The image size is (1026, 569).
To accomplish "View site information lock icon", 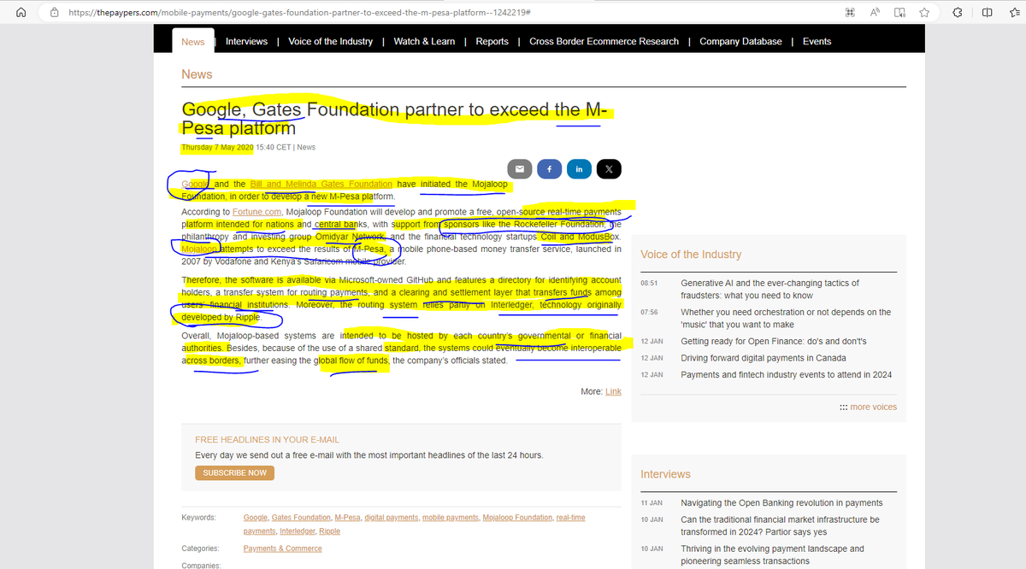I will [55, 13].
